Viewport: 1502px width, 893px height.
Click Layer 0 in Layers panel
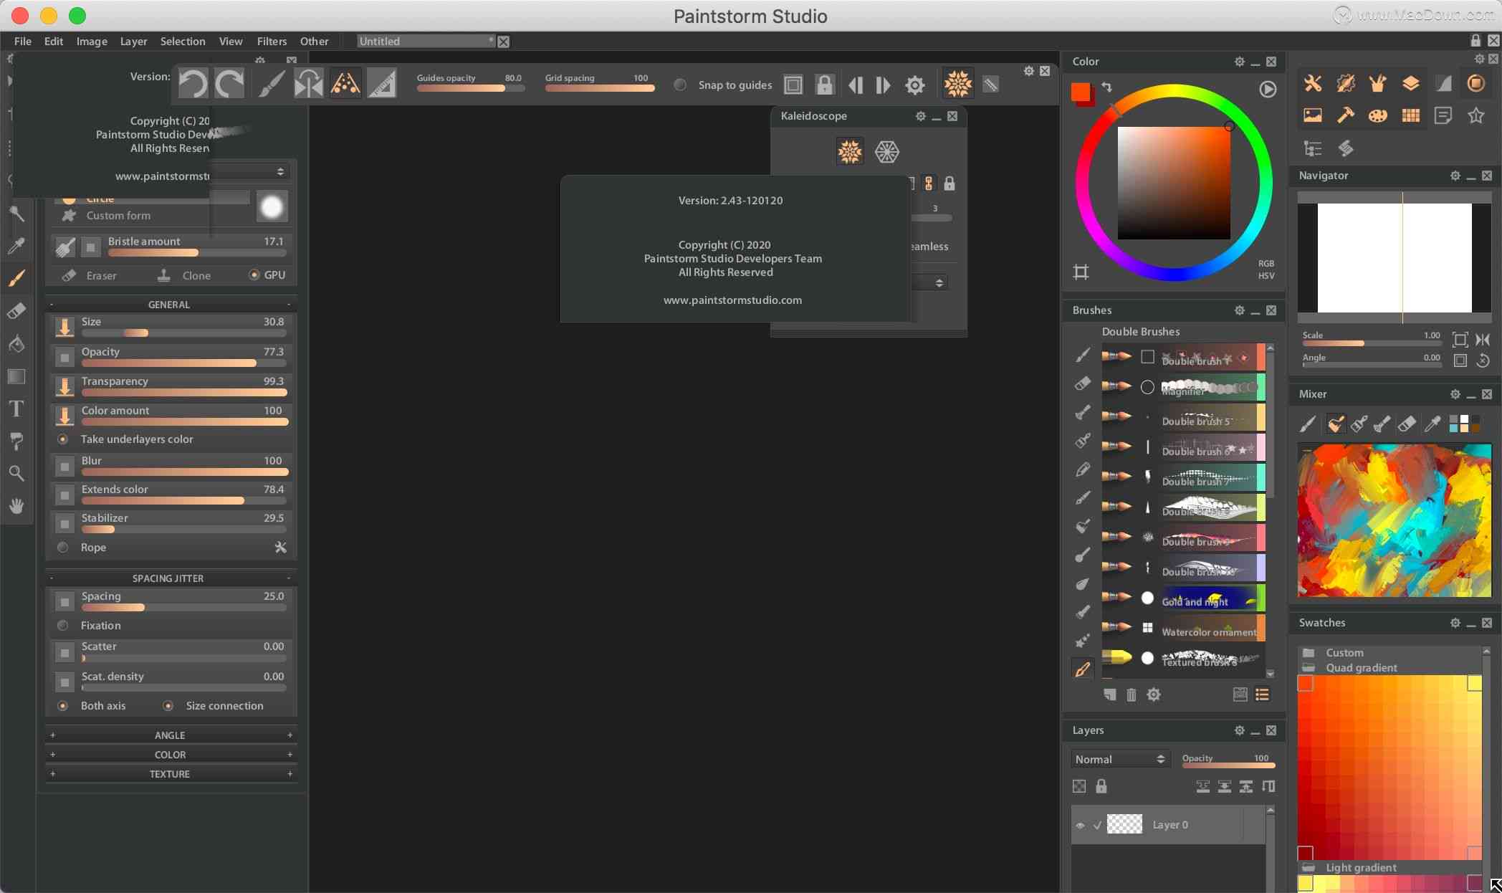(1169, 824)
